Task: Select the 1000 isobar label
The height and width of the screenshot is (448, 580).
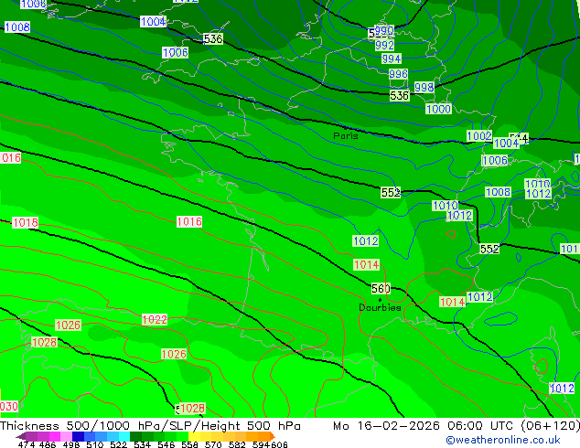Action: 438,109
